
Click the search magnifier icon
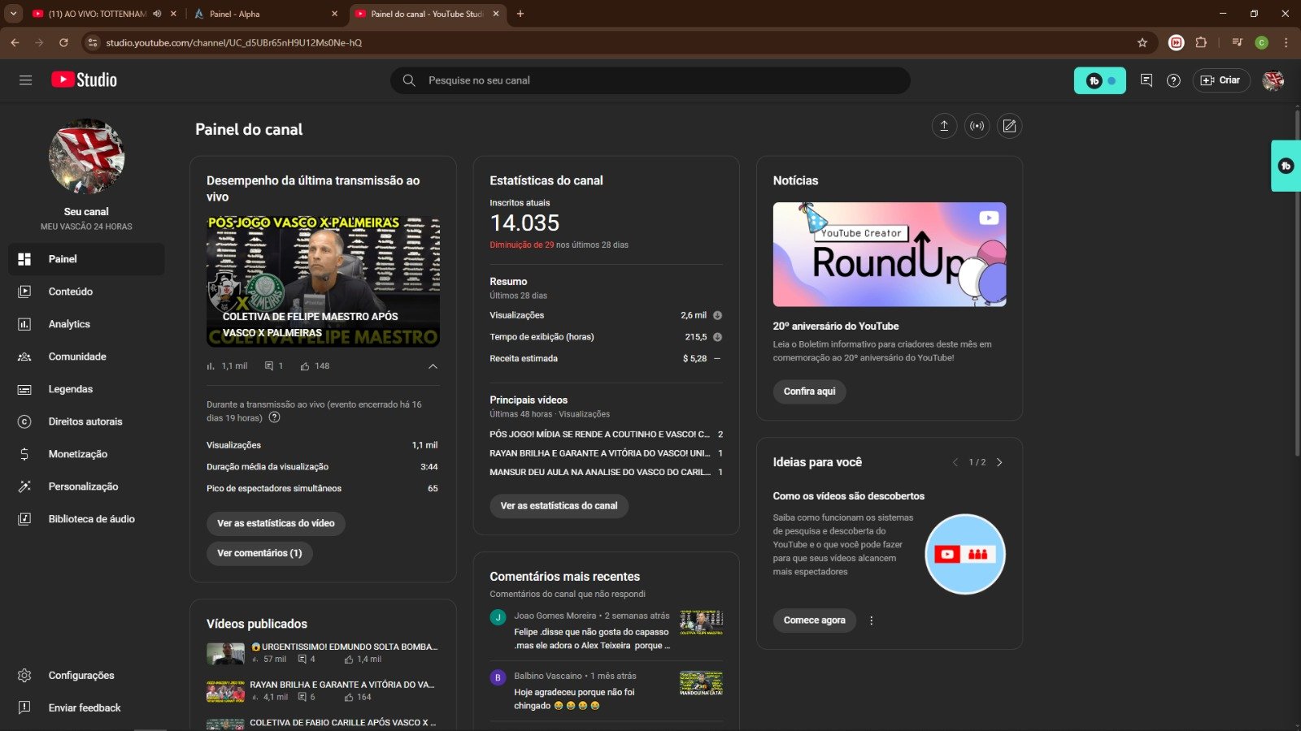409,80
